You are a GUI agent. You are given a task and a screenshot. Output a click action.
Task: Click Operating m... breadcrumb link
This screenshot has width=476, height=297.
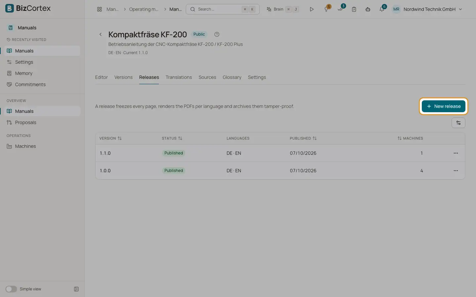[144, 9]
